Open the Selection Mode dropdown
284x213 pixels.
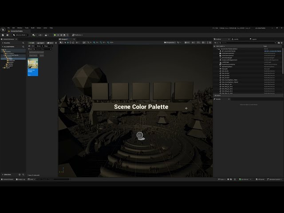[20, 35]
